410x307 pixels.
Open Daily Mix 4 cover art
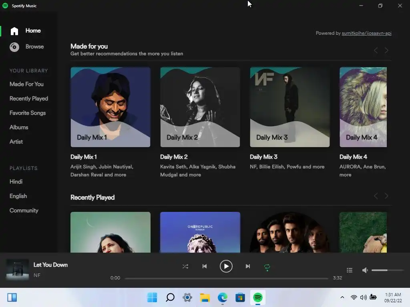pyautogui.click(x=363, y=107)
